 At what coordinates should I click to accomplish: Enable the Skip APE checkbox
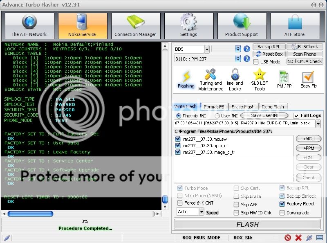(x=236, y=205)
